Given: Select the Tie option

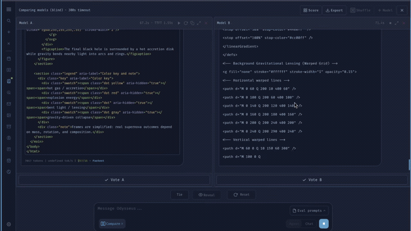Looking at the screenshot, I should coord(180,194).
